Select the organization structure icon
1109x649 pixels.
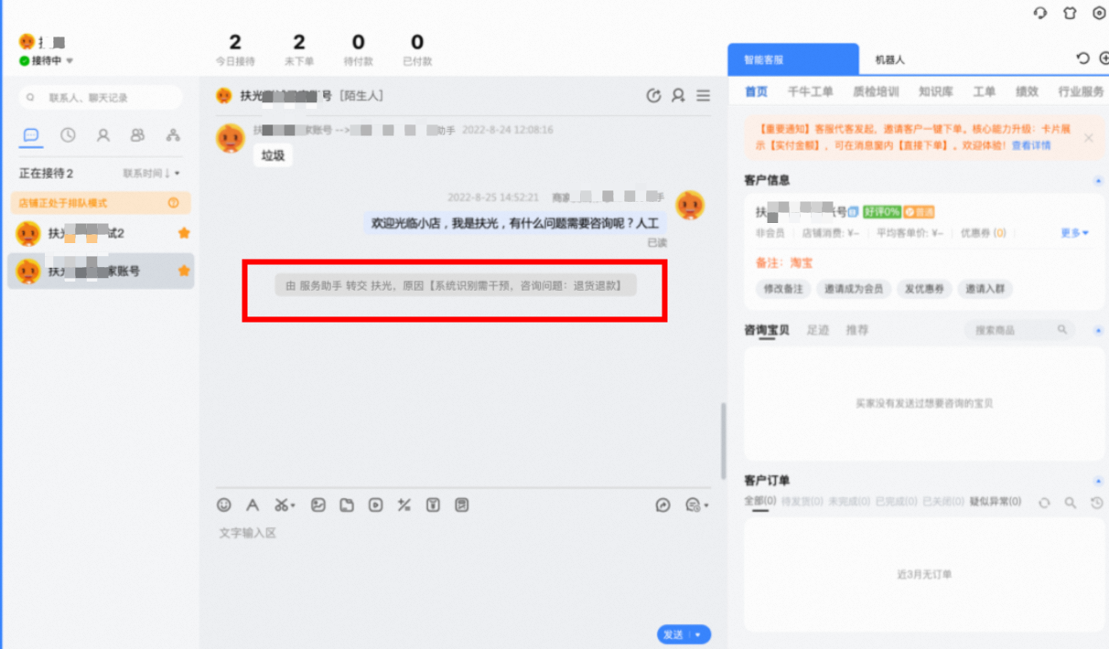pyautogui.click(x=173, y=135)
